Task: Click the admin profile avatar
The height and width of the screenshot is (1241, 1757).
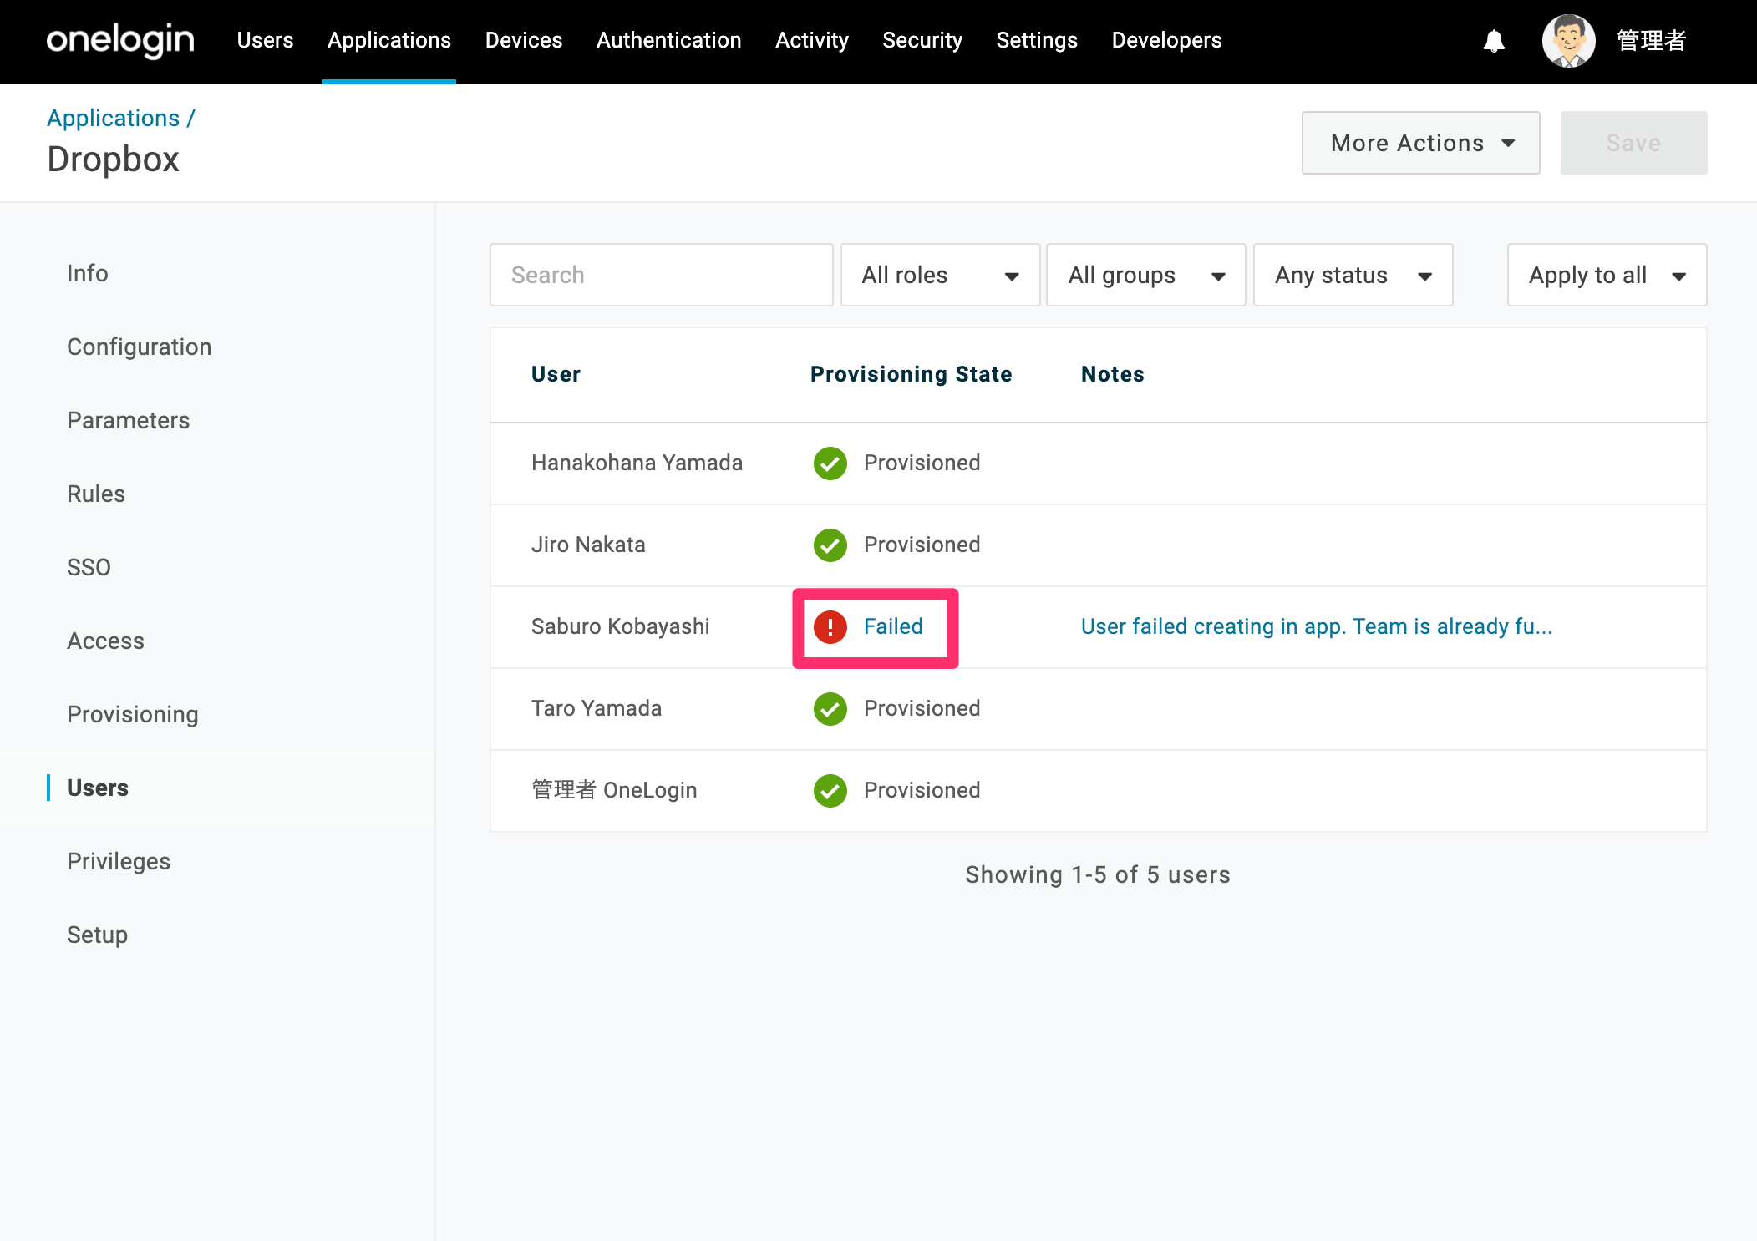Action: [x=1568, y=40]
